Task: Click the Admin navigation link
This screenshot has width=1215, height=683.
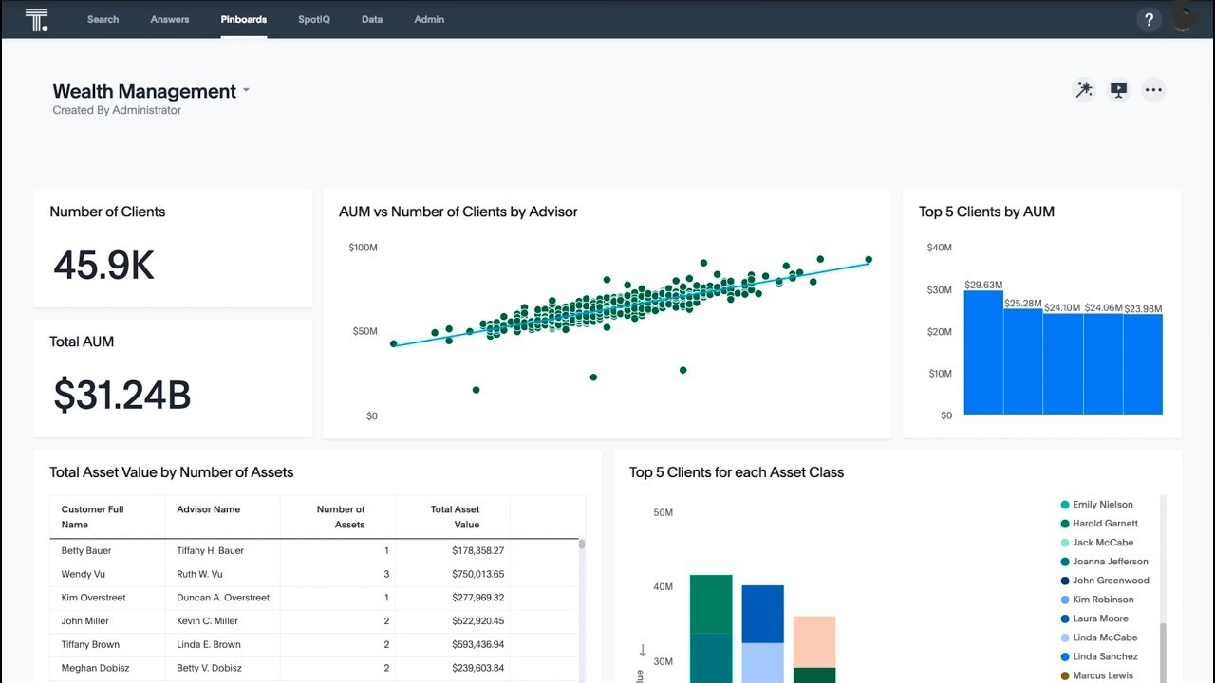Action: 429,19
